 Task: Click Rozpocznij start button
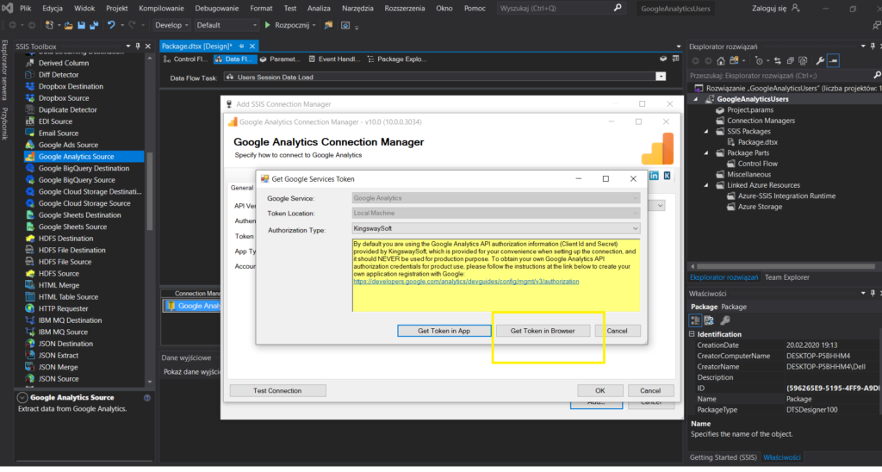(289, 25)
